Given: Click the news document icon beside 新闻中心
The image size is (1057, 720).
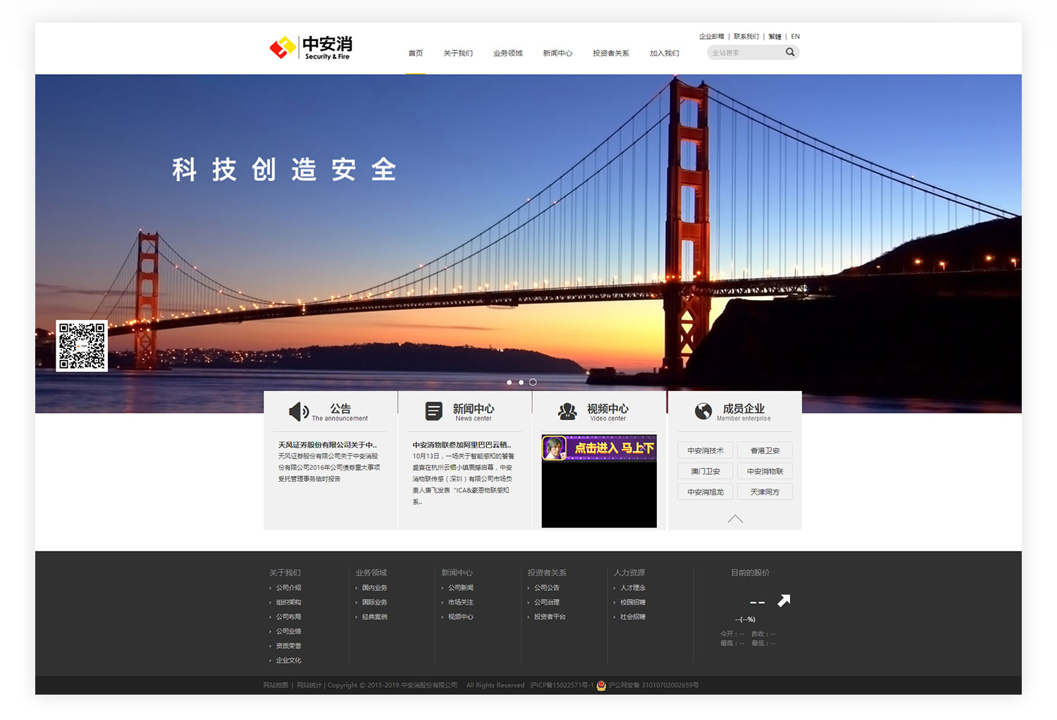Looking at the screenshot, I should 433,411.
